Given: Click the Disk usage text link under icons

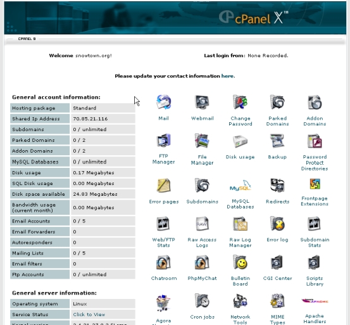Looking at the screenshot, I should pyautogui.click(x=240, y=157).
